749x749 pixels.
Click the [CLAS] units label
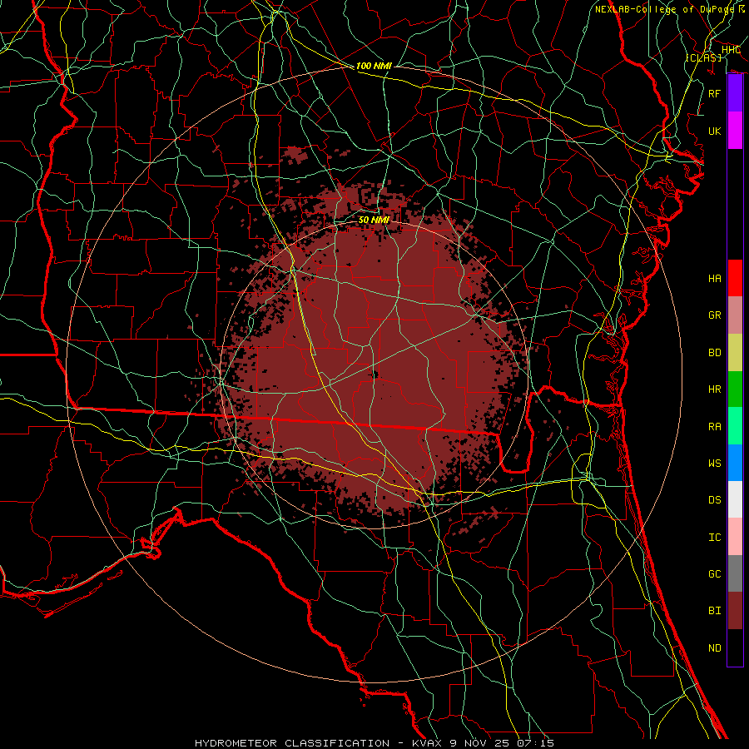pyautogui.click(x=703, y=57)
